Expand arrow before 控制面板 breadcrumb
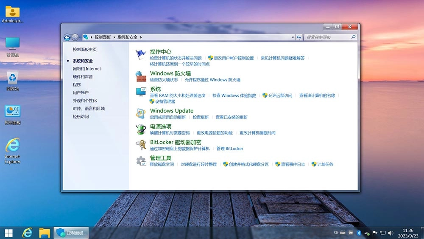424x239 pixels. pos(92,37)
